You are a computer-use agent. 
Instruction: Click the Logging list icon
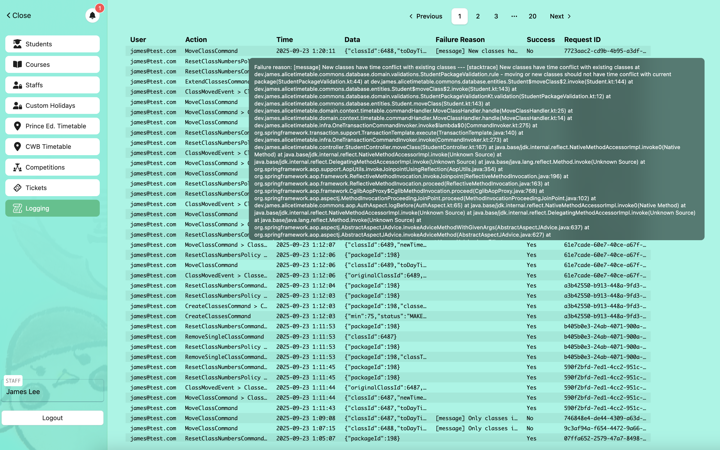[17, 208]
